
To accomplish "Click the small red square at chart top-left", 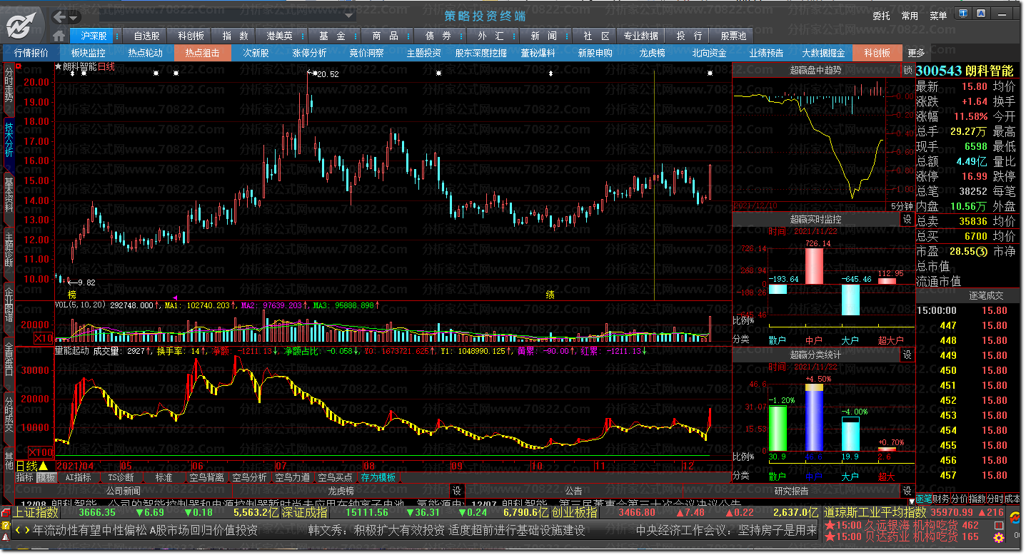I will pos(18,66).
